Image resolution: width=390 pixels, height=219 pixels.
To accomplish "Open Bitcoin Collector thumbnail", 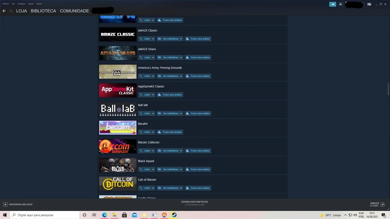I will coord(118,146).
